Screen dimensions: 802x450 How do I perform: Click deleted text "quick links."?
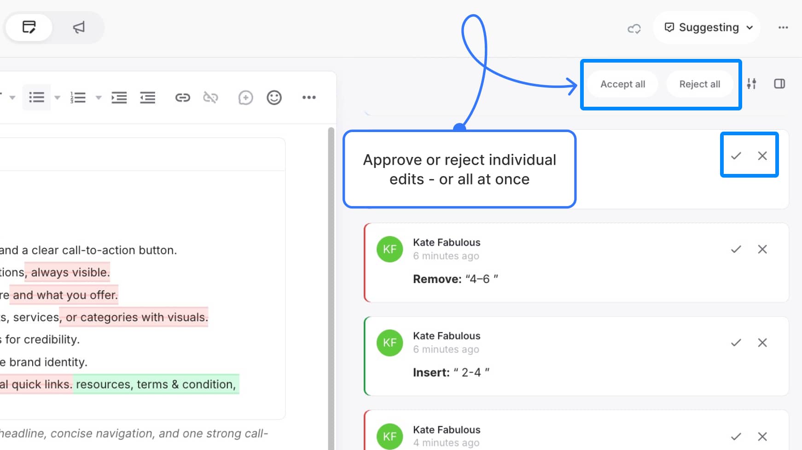coord(42,385)
